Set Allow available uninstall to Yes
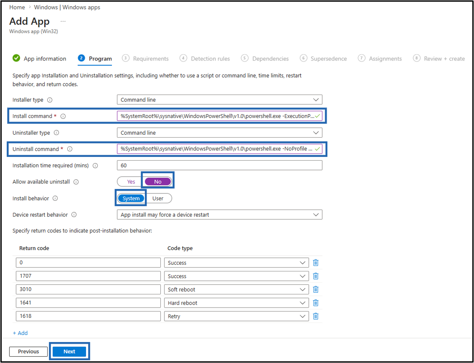Screen dimensions: 474x363 [x=131, y=181]
